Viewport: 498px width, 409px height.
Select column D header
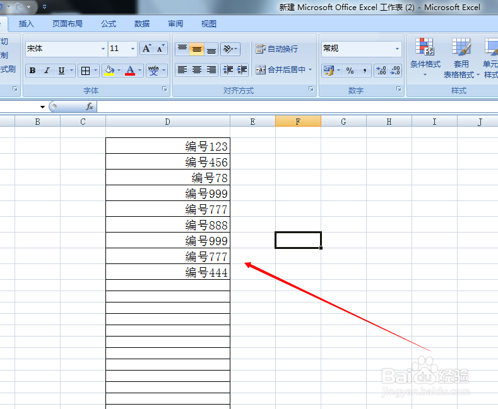pyautogui.click(x=168, y=122)
